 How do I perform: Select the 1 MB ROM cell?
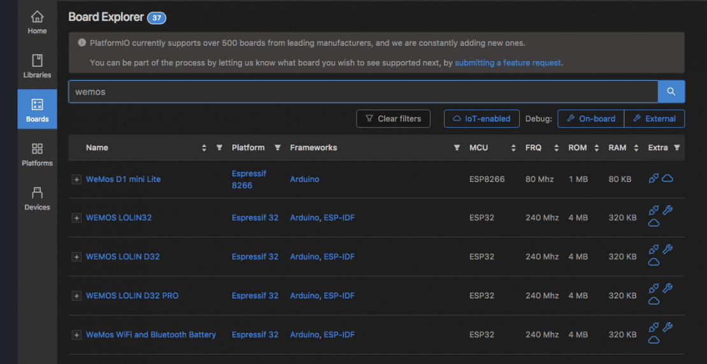point(578,179)
